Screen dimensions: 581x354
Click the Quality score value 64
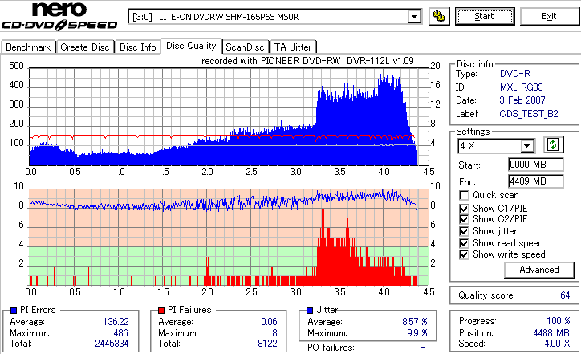(x=565, y=295)
